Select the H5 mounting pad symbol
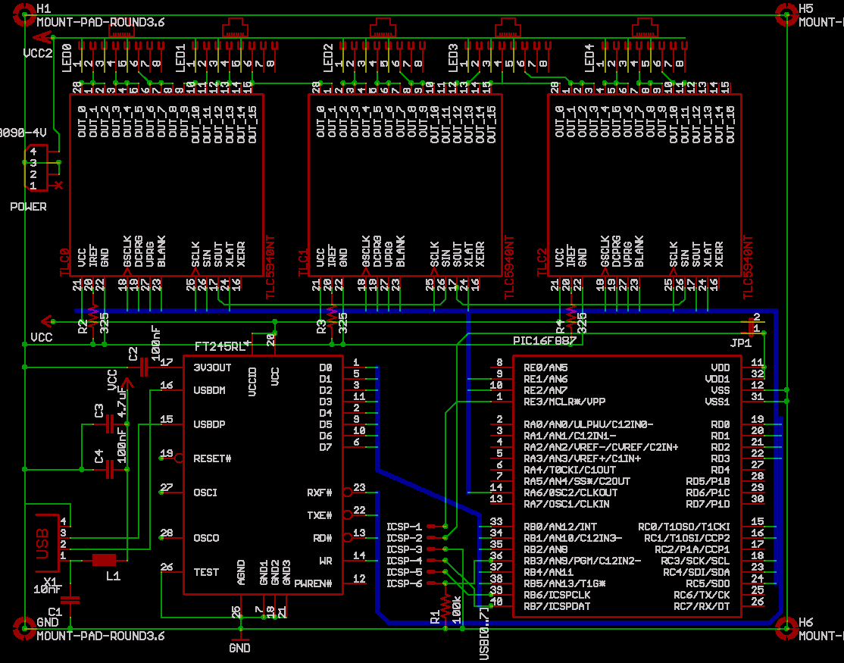Image resolution: width=844 pixels, height=663 pixels. (786, 11)
